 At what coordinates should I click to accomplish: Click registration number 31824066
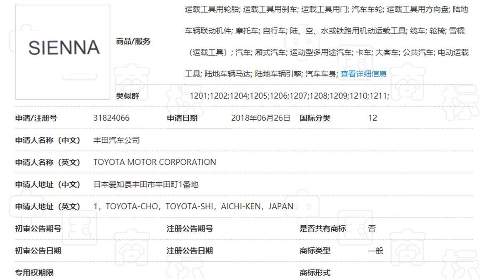(x=111, y=118)
